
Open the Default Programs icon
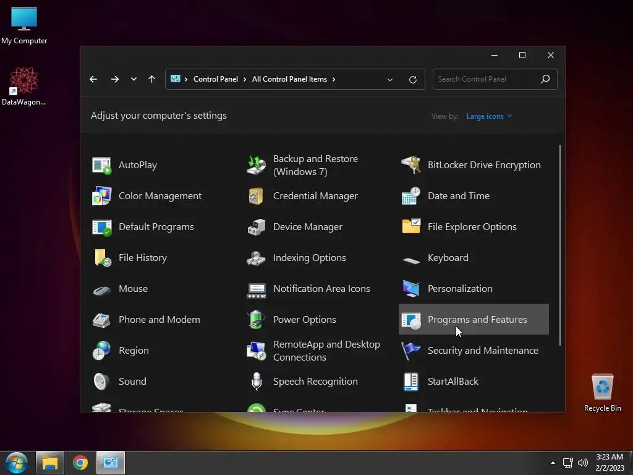point(101,227)
